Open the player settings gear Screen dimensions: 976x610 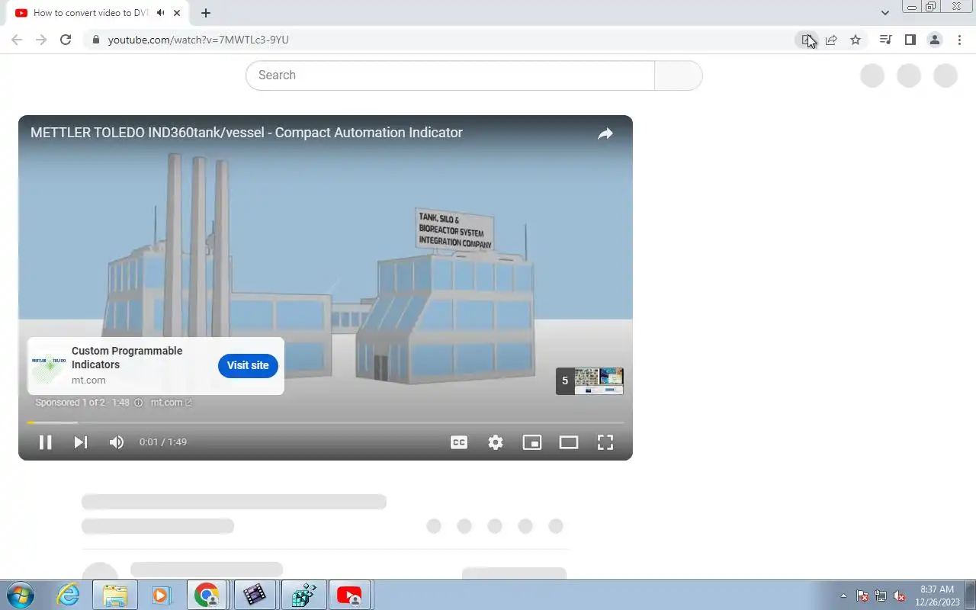point(496,442)
